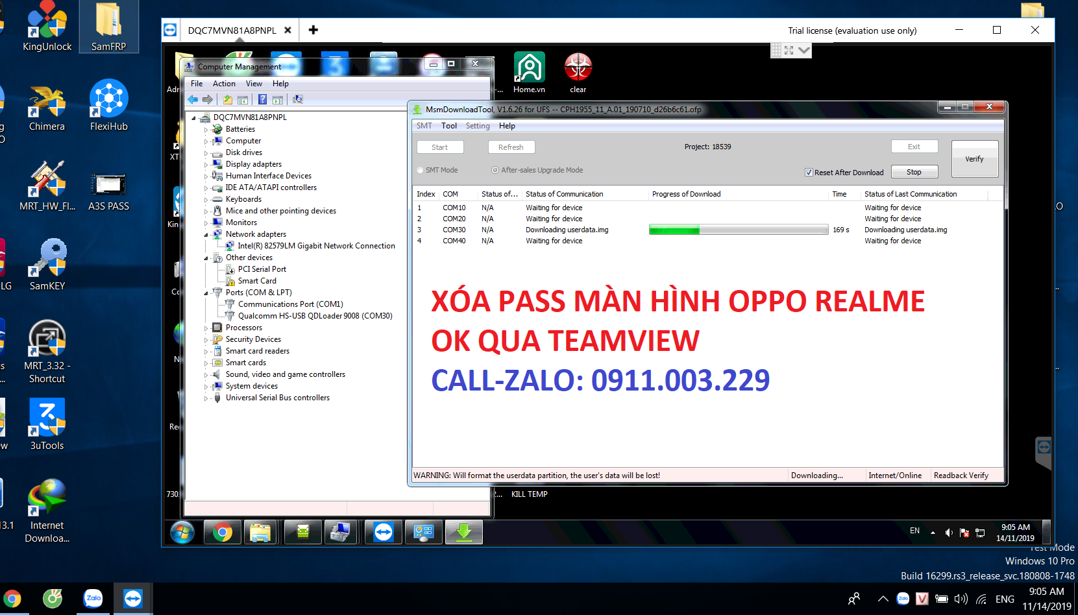
Task: Click the remote taskbar volume icon
Action: 949,533
